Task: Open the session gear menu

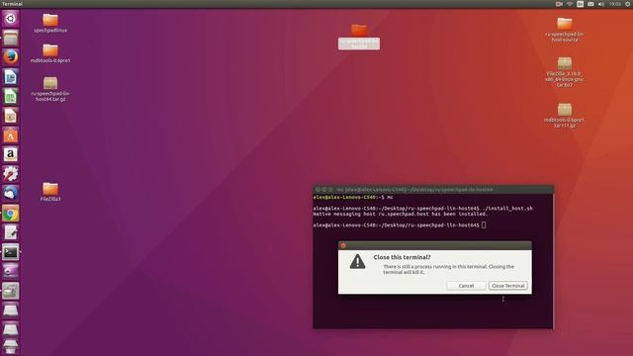Action: [x=628, y=4]
